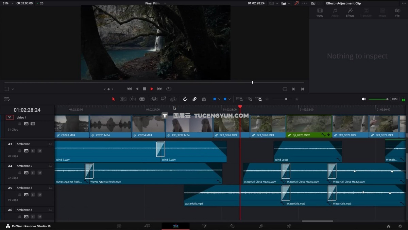The width and height of the screenshot is (408, 230).
Task: Click the DIM audio button
Action: 395,99
